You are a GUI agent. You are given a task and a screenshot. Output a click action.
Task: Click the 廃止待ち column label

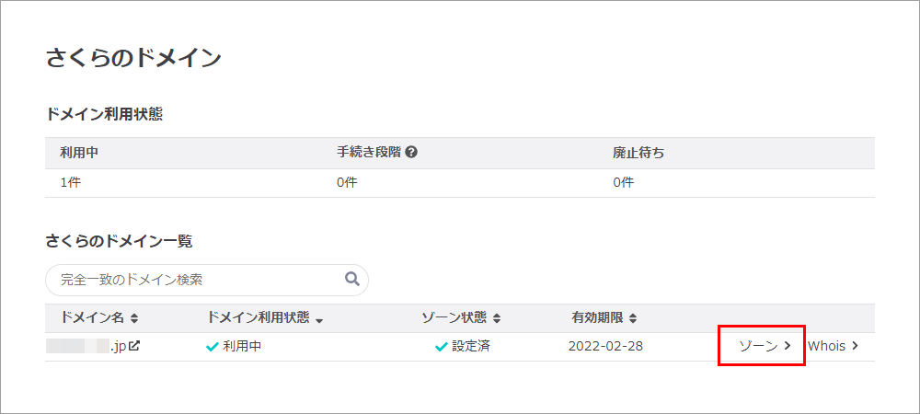point(639,153)
